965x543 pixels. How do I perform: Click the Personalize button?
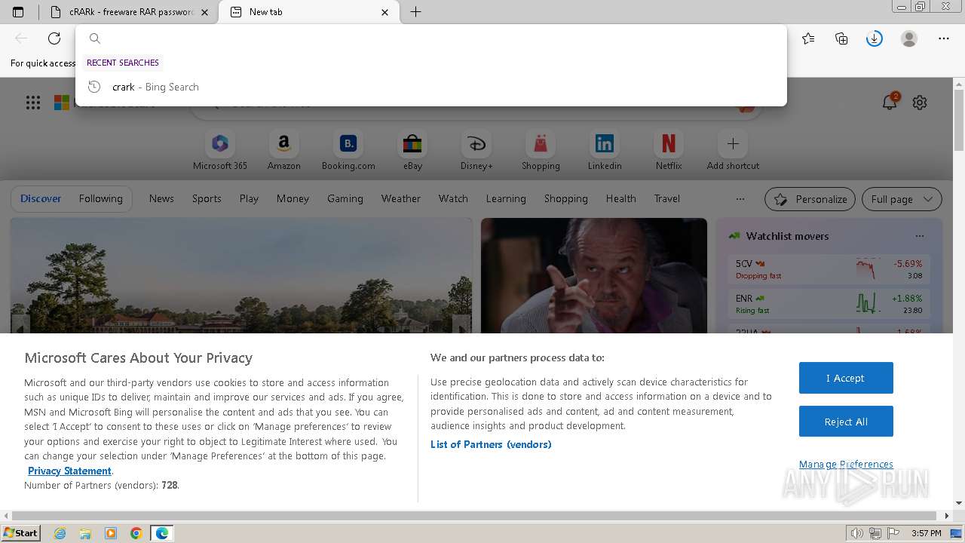(810, 199)
